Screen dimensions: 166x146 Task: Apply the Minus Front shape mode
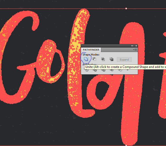94,59
